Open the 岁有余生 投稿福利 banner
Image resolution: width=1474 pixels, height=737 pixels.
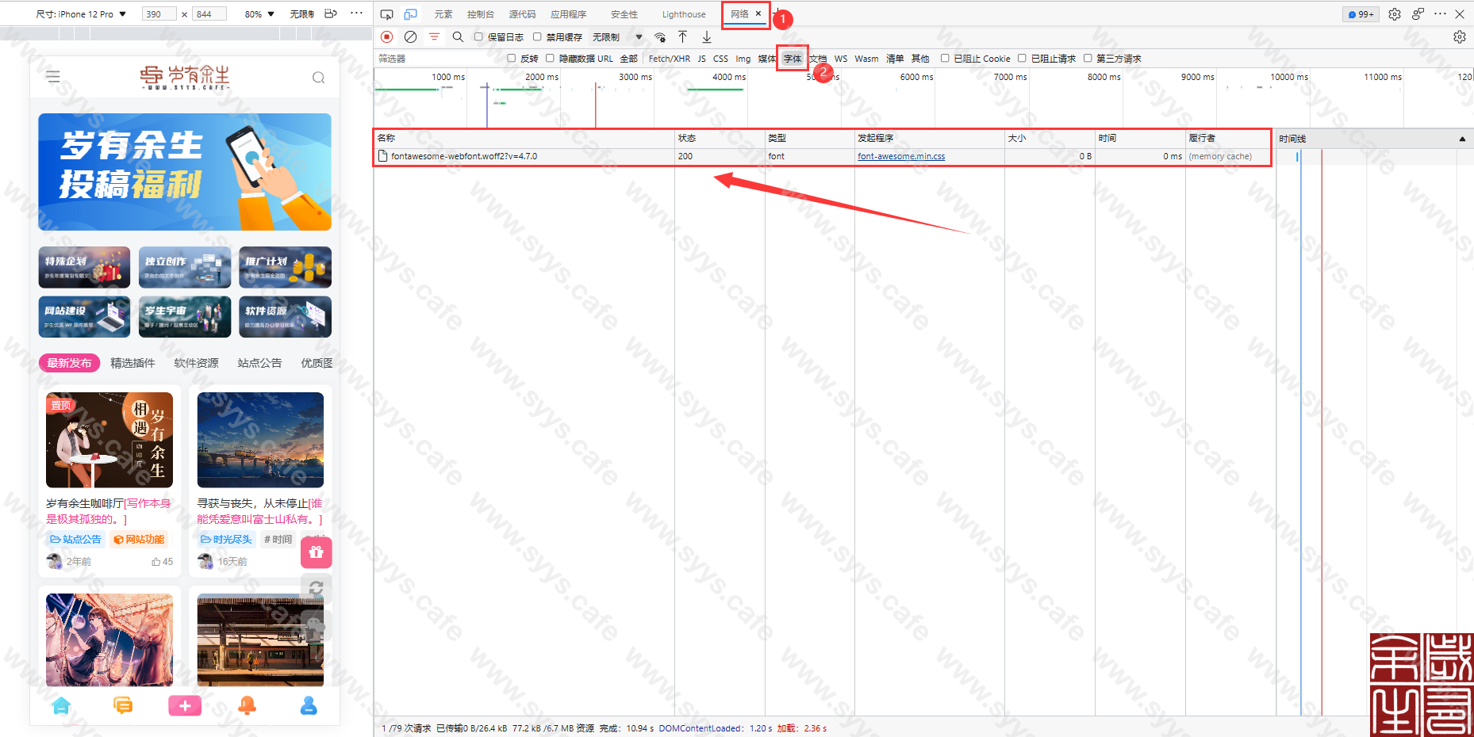185,172
